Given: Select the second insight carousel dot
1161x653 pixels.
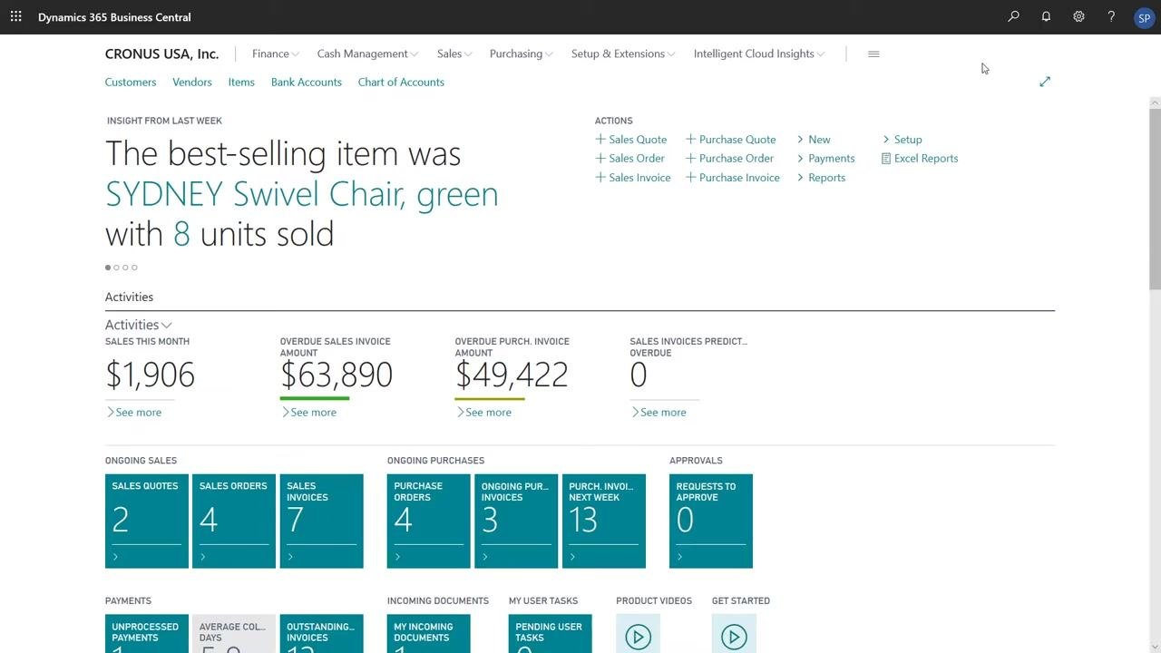Looking at the screenshot, I should (x=116, y=268).
